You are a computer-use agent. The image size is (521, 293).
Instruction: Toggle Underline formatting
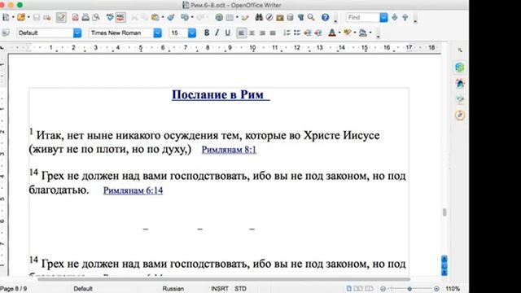click(228, 33)
